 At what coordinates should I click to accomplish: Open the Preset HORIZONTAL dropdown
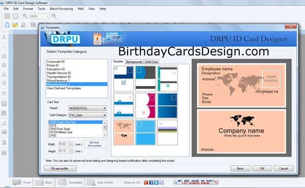[87, 108]
